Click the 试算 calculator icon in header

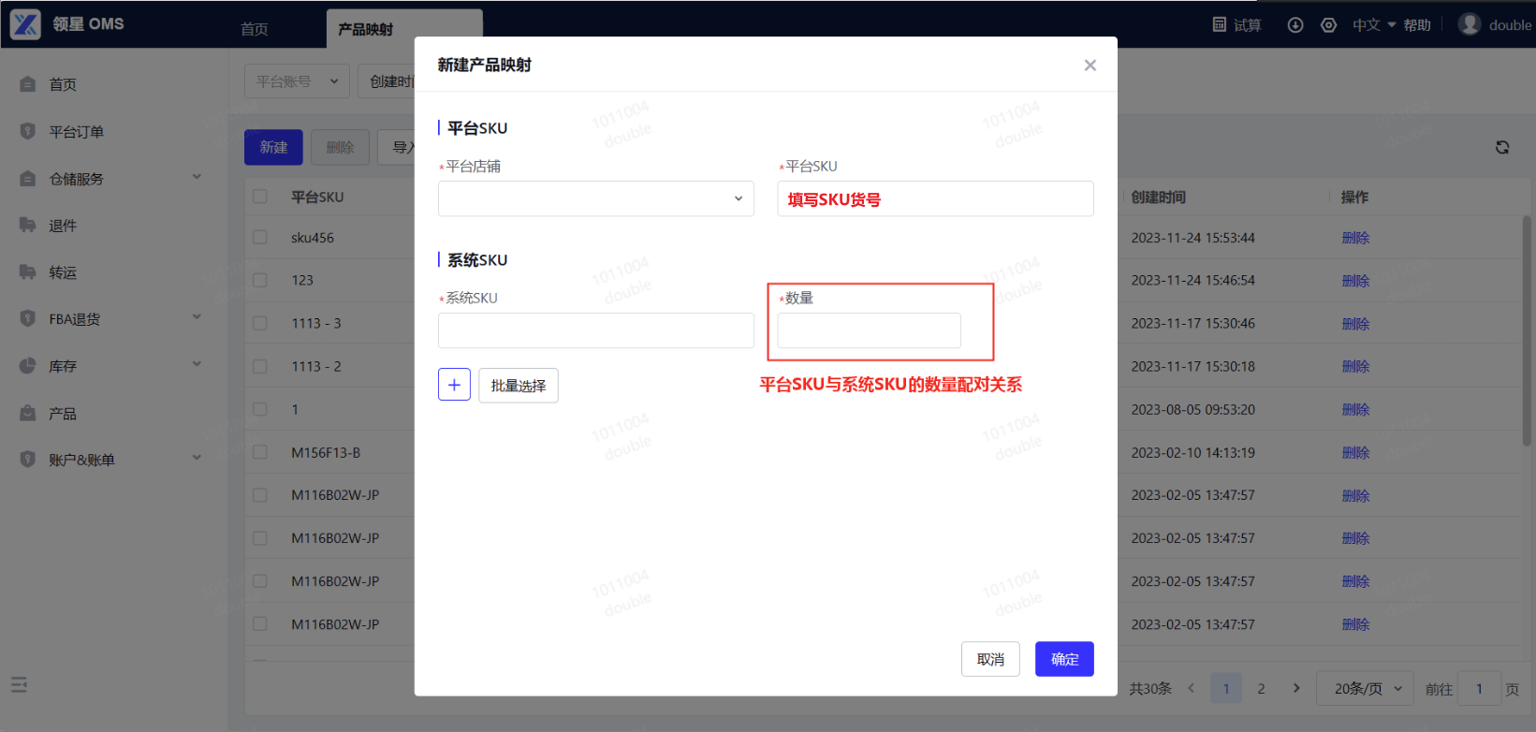pos(1220,24)
